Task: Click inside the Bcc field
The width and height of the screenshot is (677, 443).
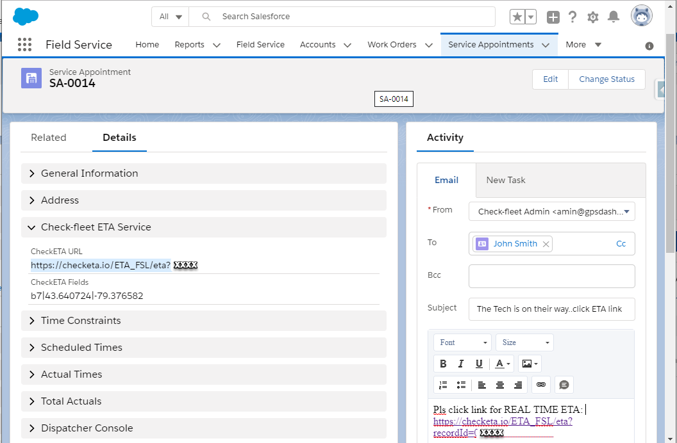Action: 551,275
